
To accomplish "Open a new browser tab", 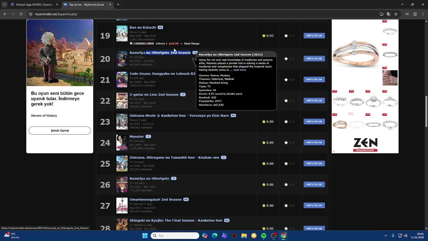I will click(x=118, y=5).
